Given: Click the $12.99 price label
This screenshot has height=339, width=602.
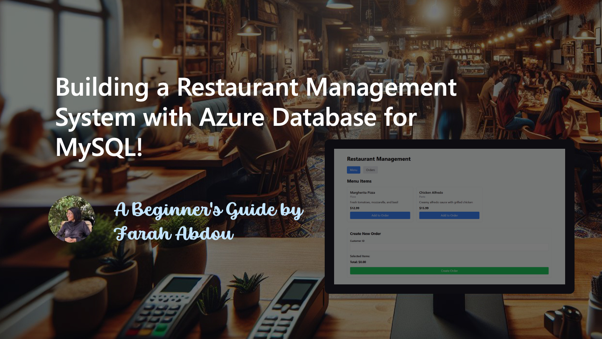Looking at the screenshot, I should [354, 208].
